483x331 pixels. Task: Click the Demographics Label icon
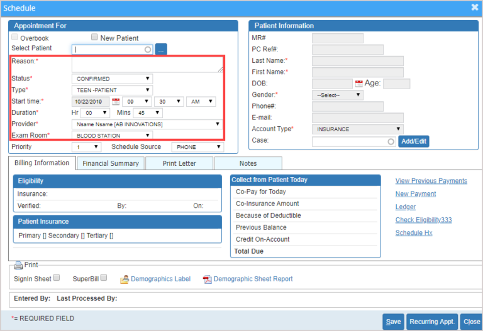pos(125,279)
